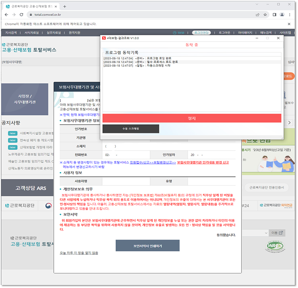
Task: Open the Chrome profile avatar icon
Action: click(x=282, y=14)
